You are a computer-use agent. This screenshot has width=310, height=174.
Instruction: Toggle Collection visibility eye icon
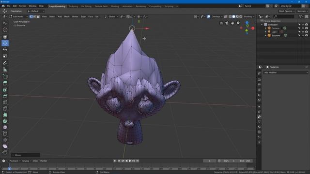point(303,25)
